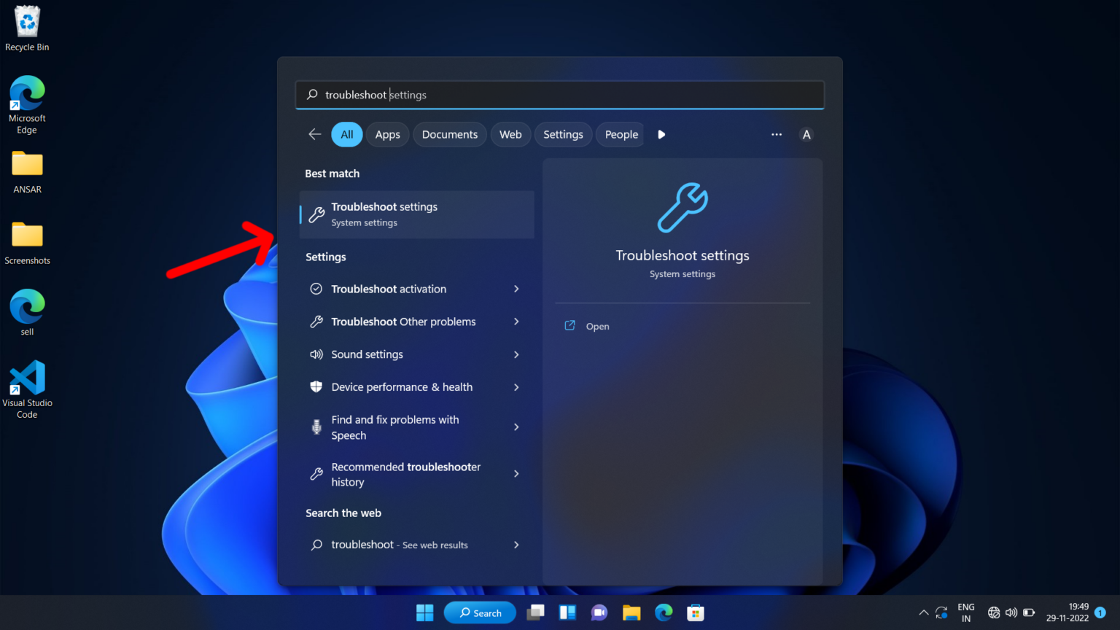1120x630 pixels.
Task: Launch Microsoft Edge from the taskbar
Action: [x=663, y=612]
